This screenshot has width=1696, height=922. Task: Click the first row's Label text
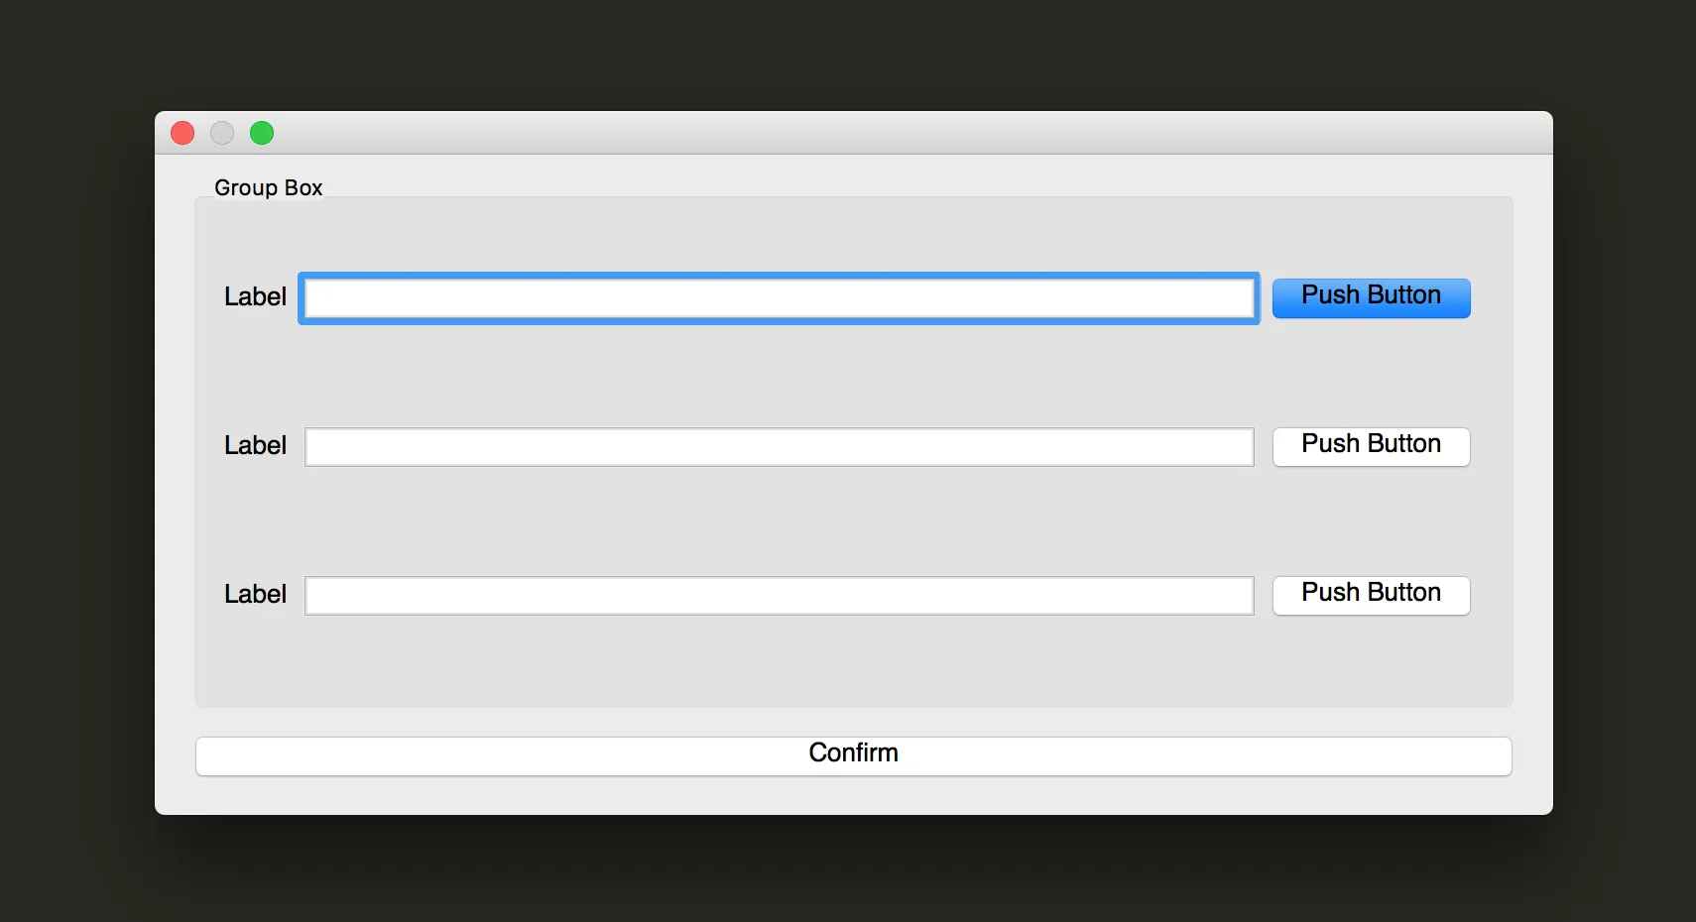click(255, 296)
